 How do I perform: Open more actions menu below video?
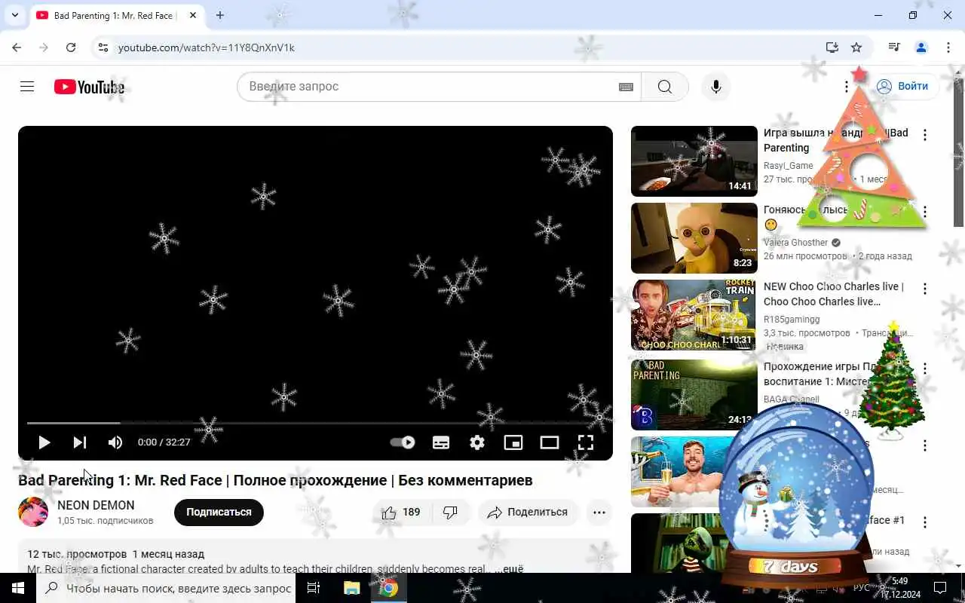coord(599,513)
